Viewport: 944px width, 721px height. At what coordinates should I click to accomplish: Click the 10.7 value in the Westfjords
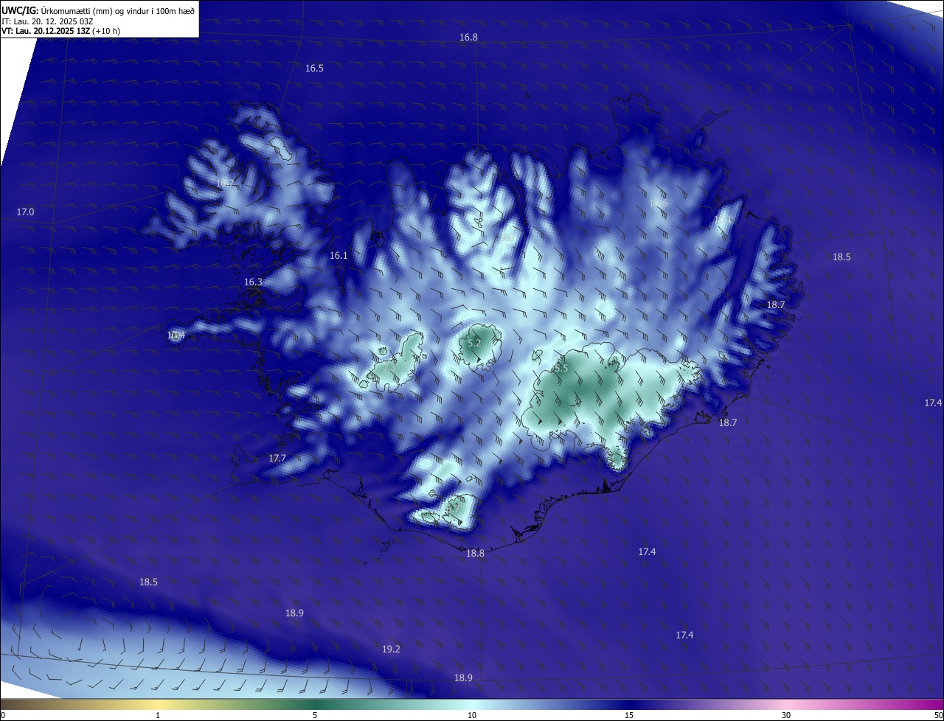224,183
